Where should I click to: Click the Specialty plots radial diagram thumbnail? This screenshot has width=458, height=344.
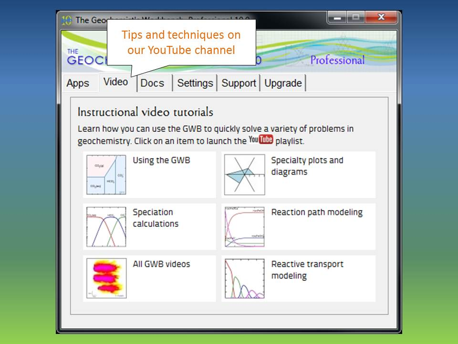click(x=244, y=175)
